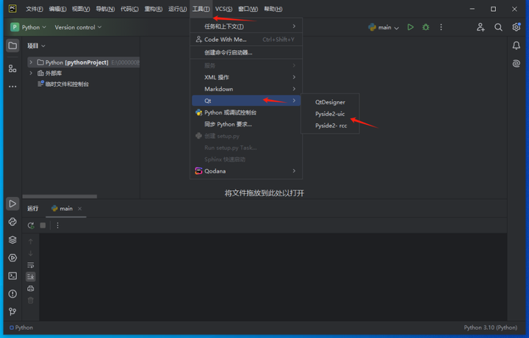Image resolution: width=529 pixels, height=338 pixels.
Task: Click the PyCharm logo main menu icon
Action: tap(12, 9)
